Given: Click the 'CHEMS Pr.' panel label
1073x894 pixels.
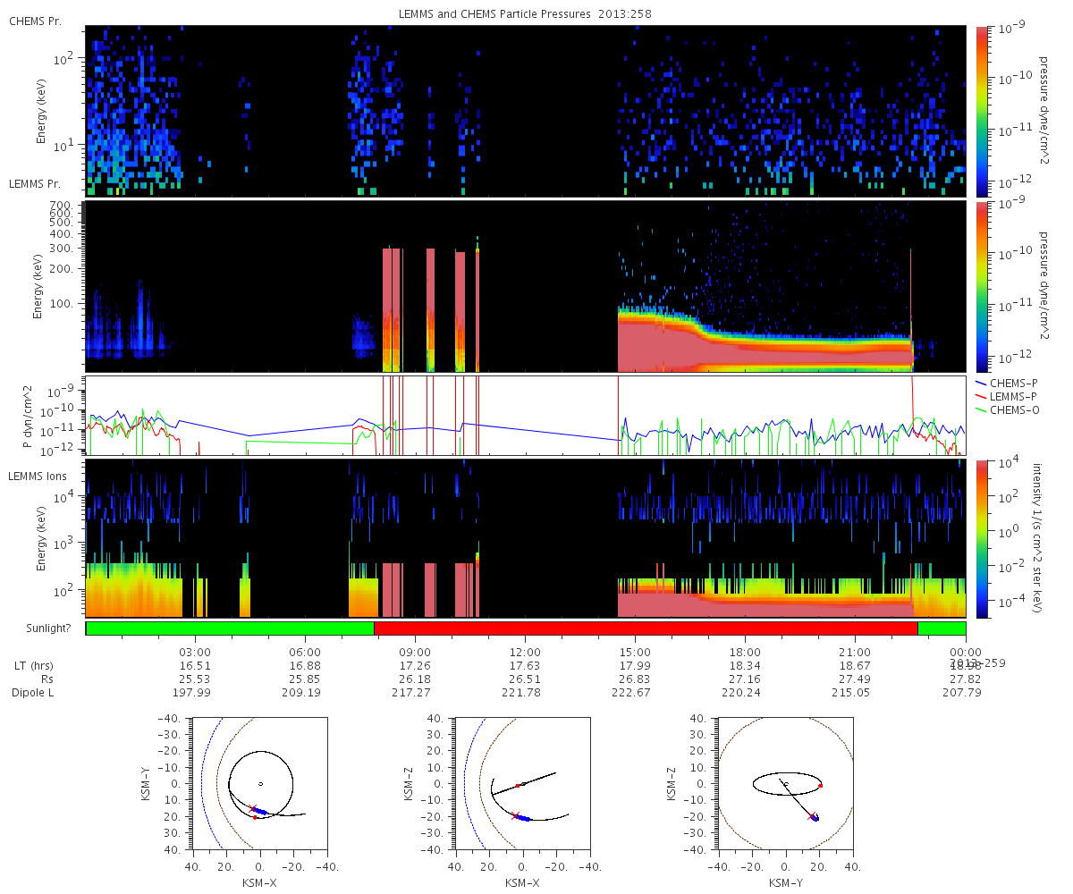Looking at the screenshot, I should point(35,21).
